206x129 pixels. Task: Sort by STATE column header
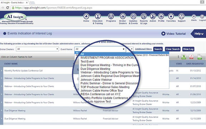click(x=179, y=64)
